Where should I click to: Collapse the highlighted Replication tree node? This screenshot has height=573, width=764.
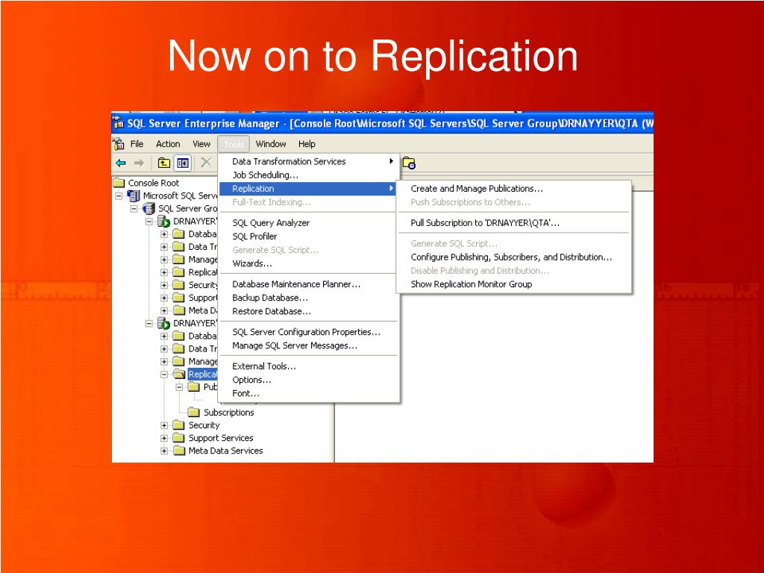[164, 375]
